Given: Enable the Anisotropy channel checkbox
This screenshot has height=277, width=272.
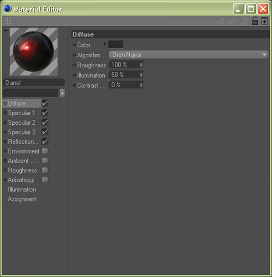Looking at the screenshot, I should [45, 180].
